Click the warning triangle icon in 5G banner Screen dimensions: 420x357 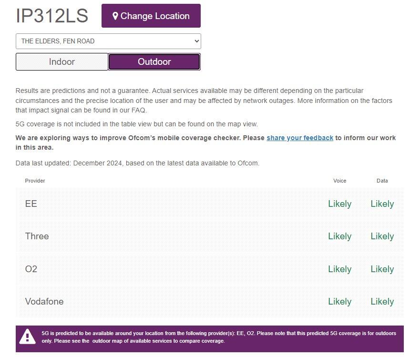(x=27, y=337)
